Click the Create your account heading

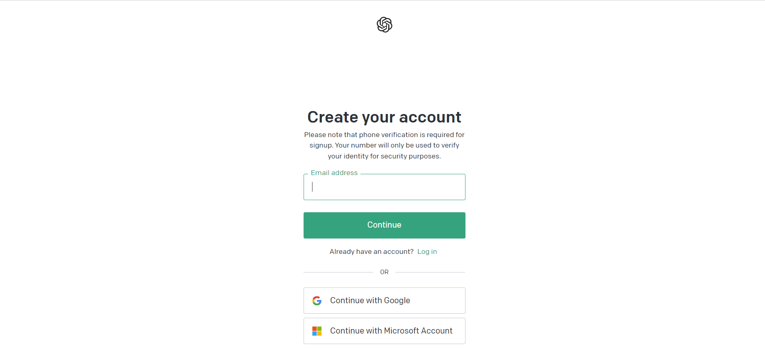coord(384,117)
